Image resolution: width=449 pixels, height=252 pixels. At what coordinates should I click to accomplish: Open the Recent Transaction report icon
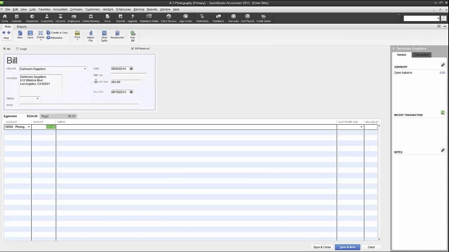[x=443, y=113]
